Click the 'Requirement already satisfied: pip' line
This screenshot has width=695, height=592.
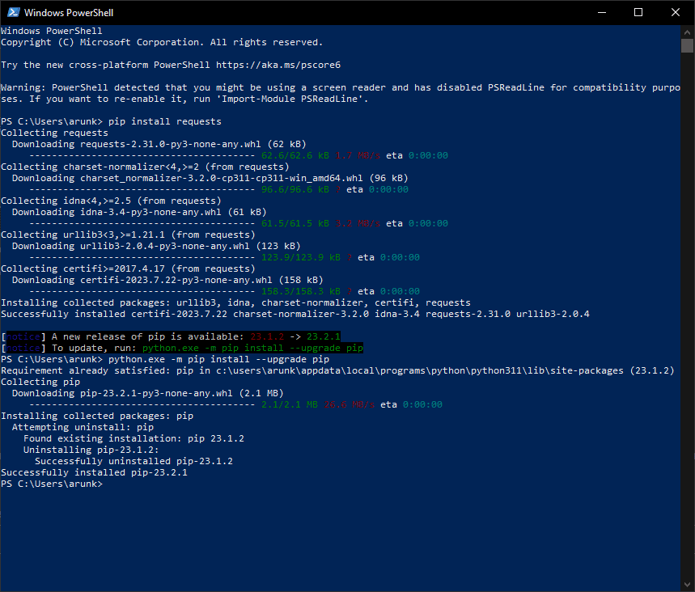337,370
